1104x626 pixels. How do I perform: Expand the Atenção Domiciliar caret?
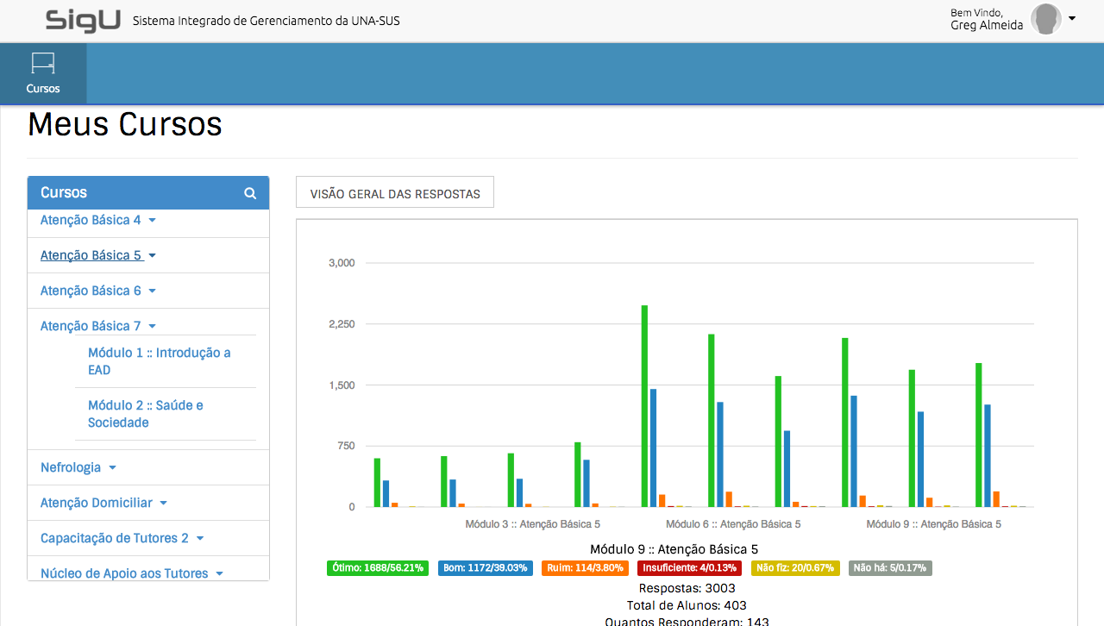pyautogui.click(x=163, y=504)
